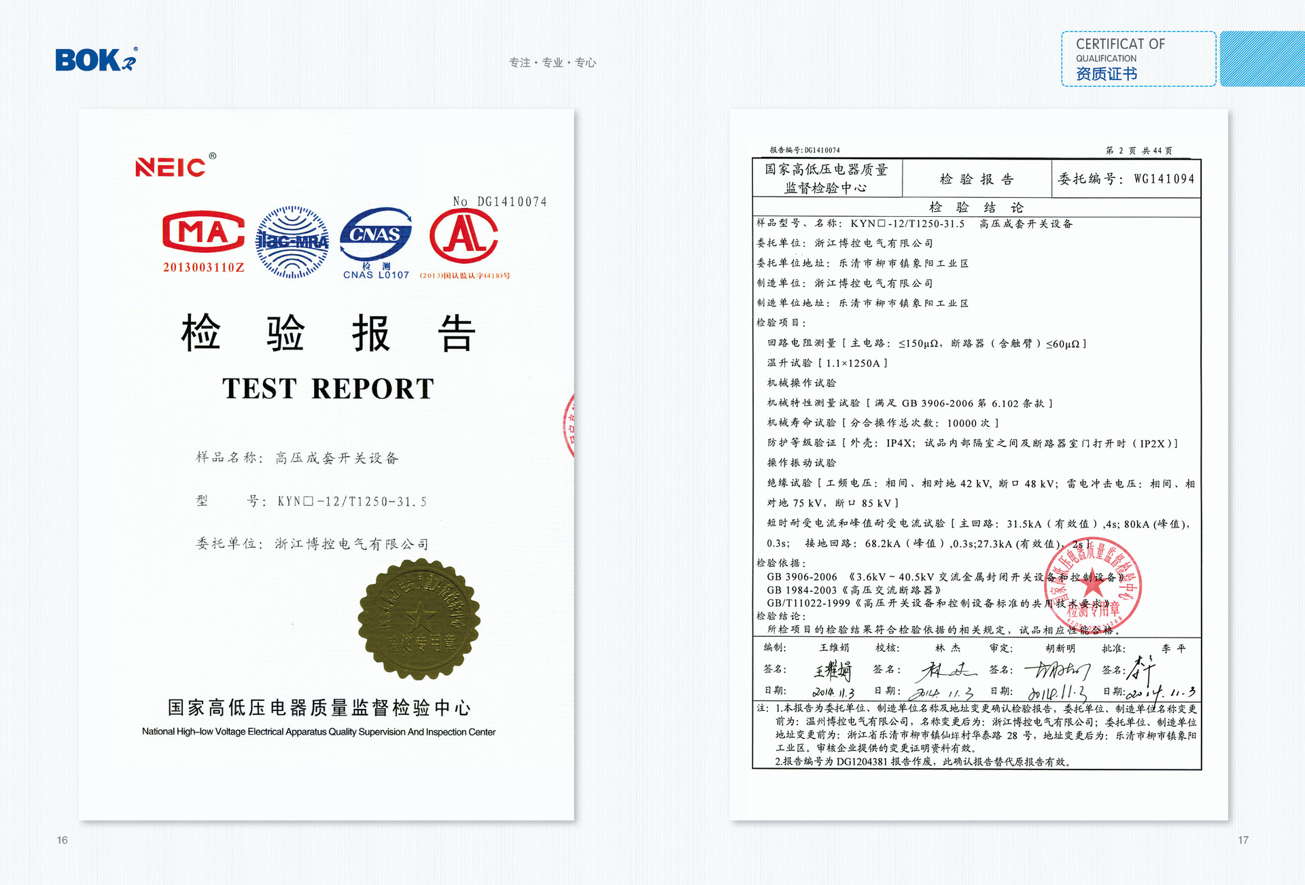
Task: Click the table cell '国家高低压电器质量监督检验中心'
Action: (x=826, y=178)
